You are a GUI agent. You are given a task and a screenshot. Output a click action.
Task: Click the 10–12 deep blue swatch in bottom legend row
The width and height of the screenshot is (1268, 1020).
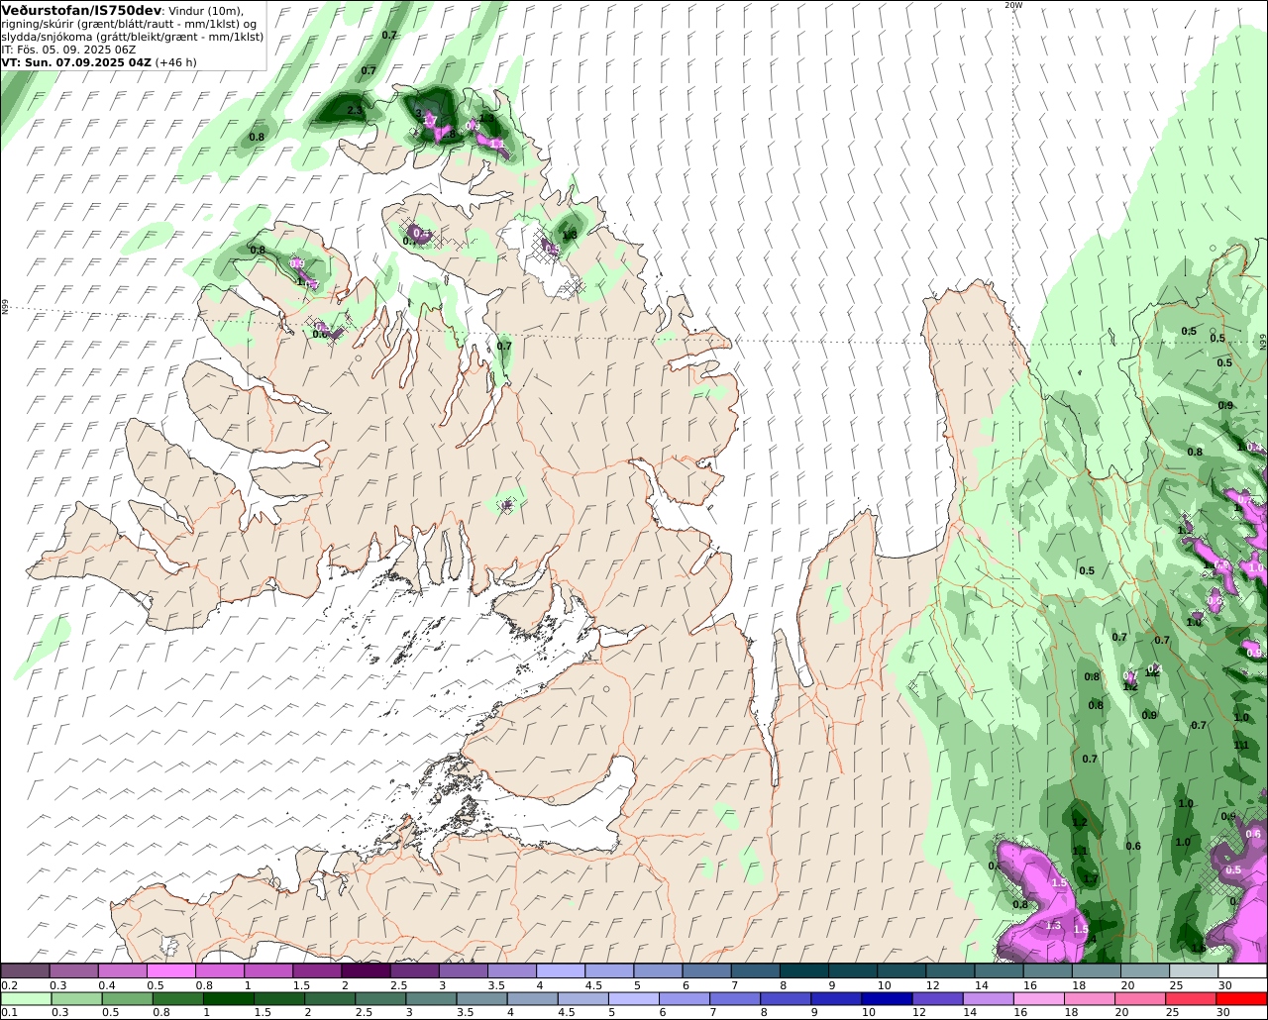[x=886, y=999]
